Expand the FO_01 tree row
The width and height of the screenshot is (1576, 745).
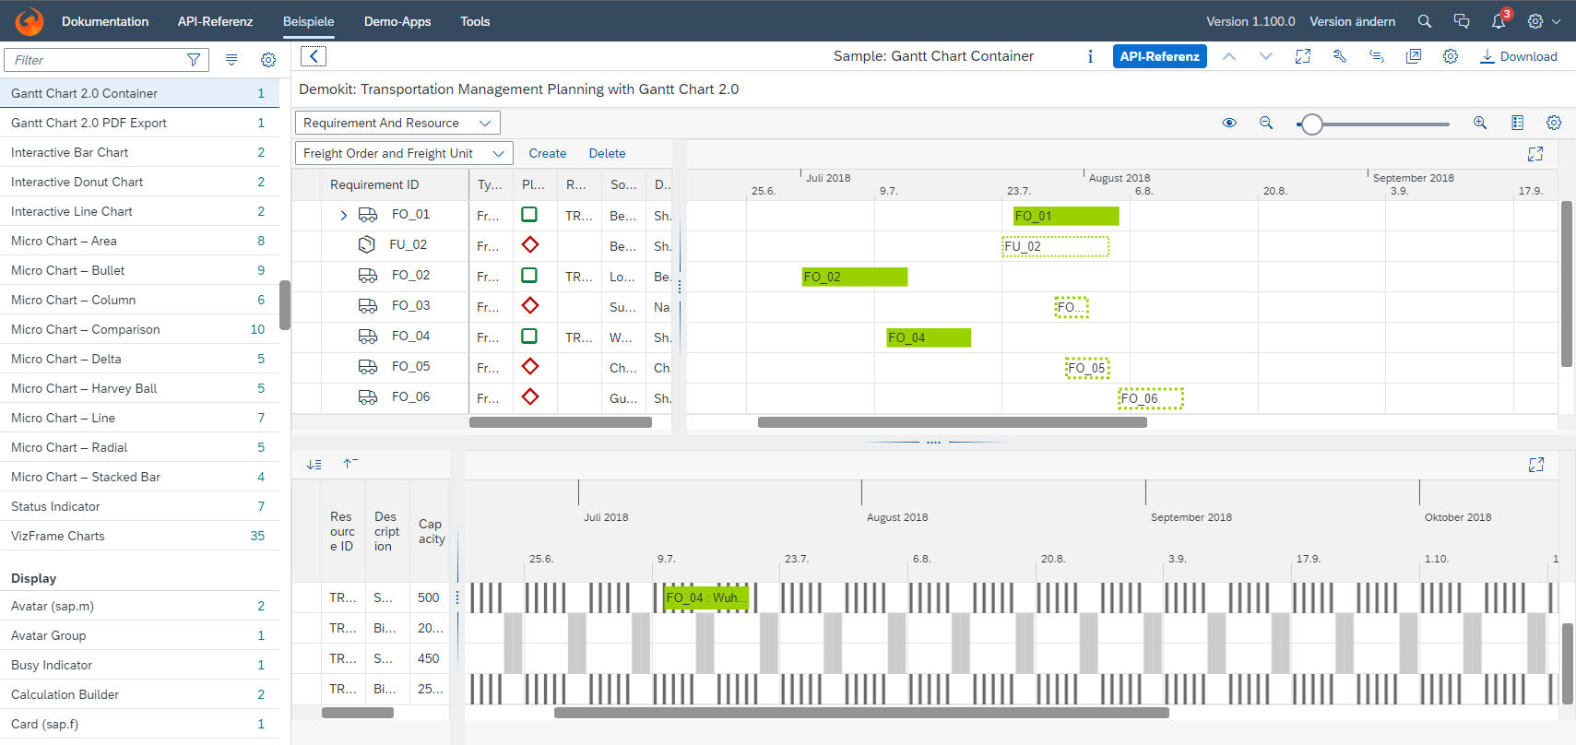point(344,215)
